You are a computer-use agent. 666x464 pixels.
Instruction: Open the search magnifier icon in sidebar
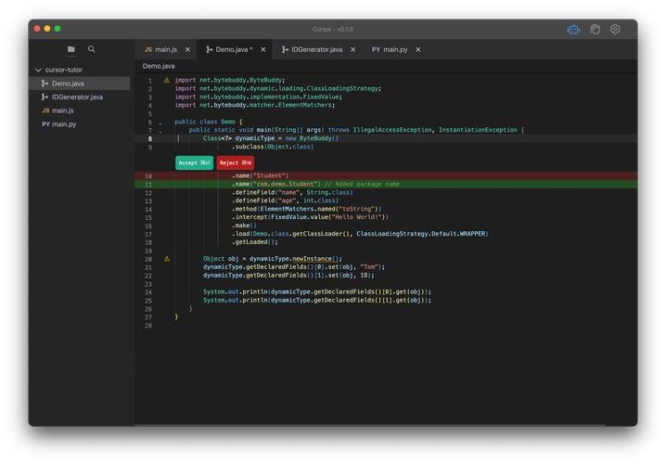click(x=92, y=49)
